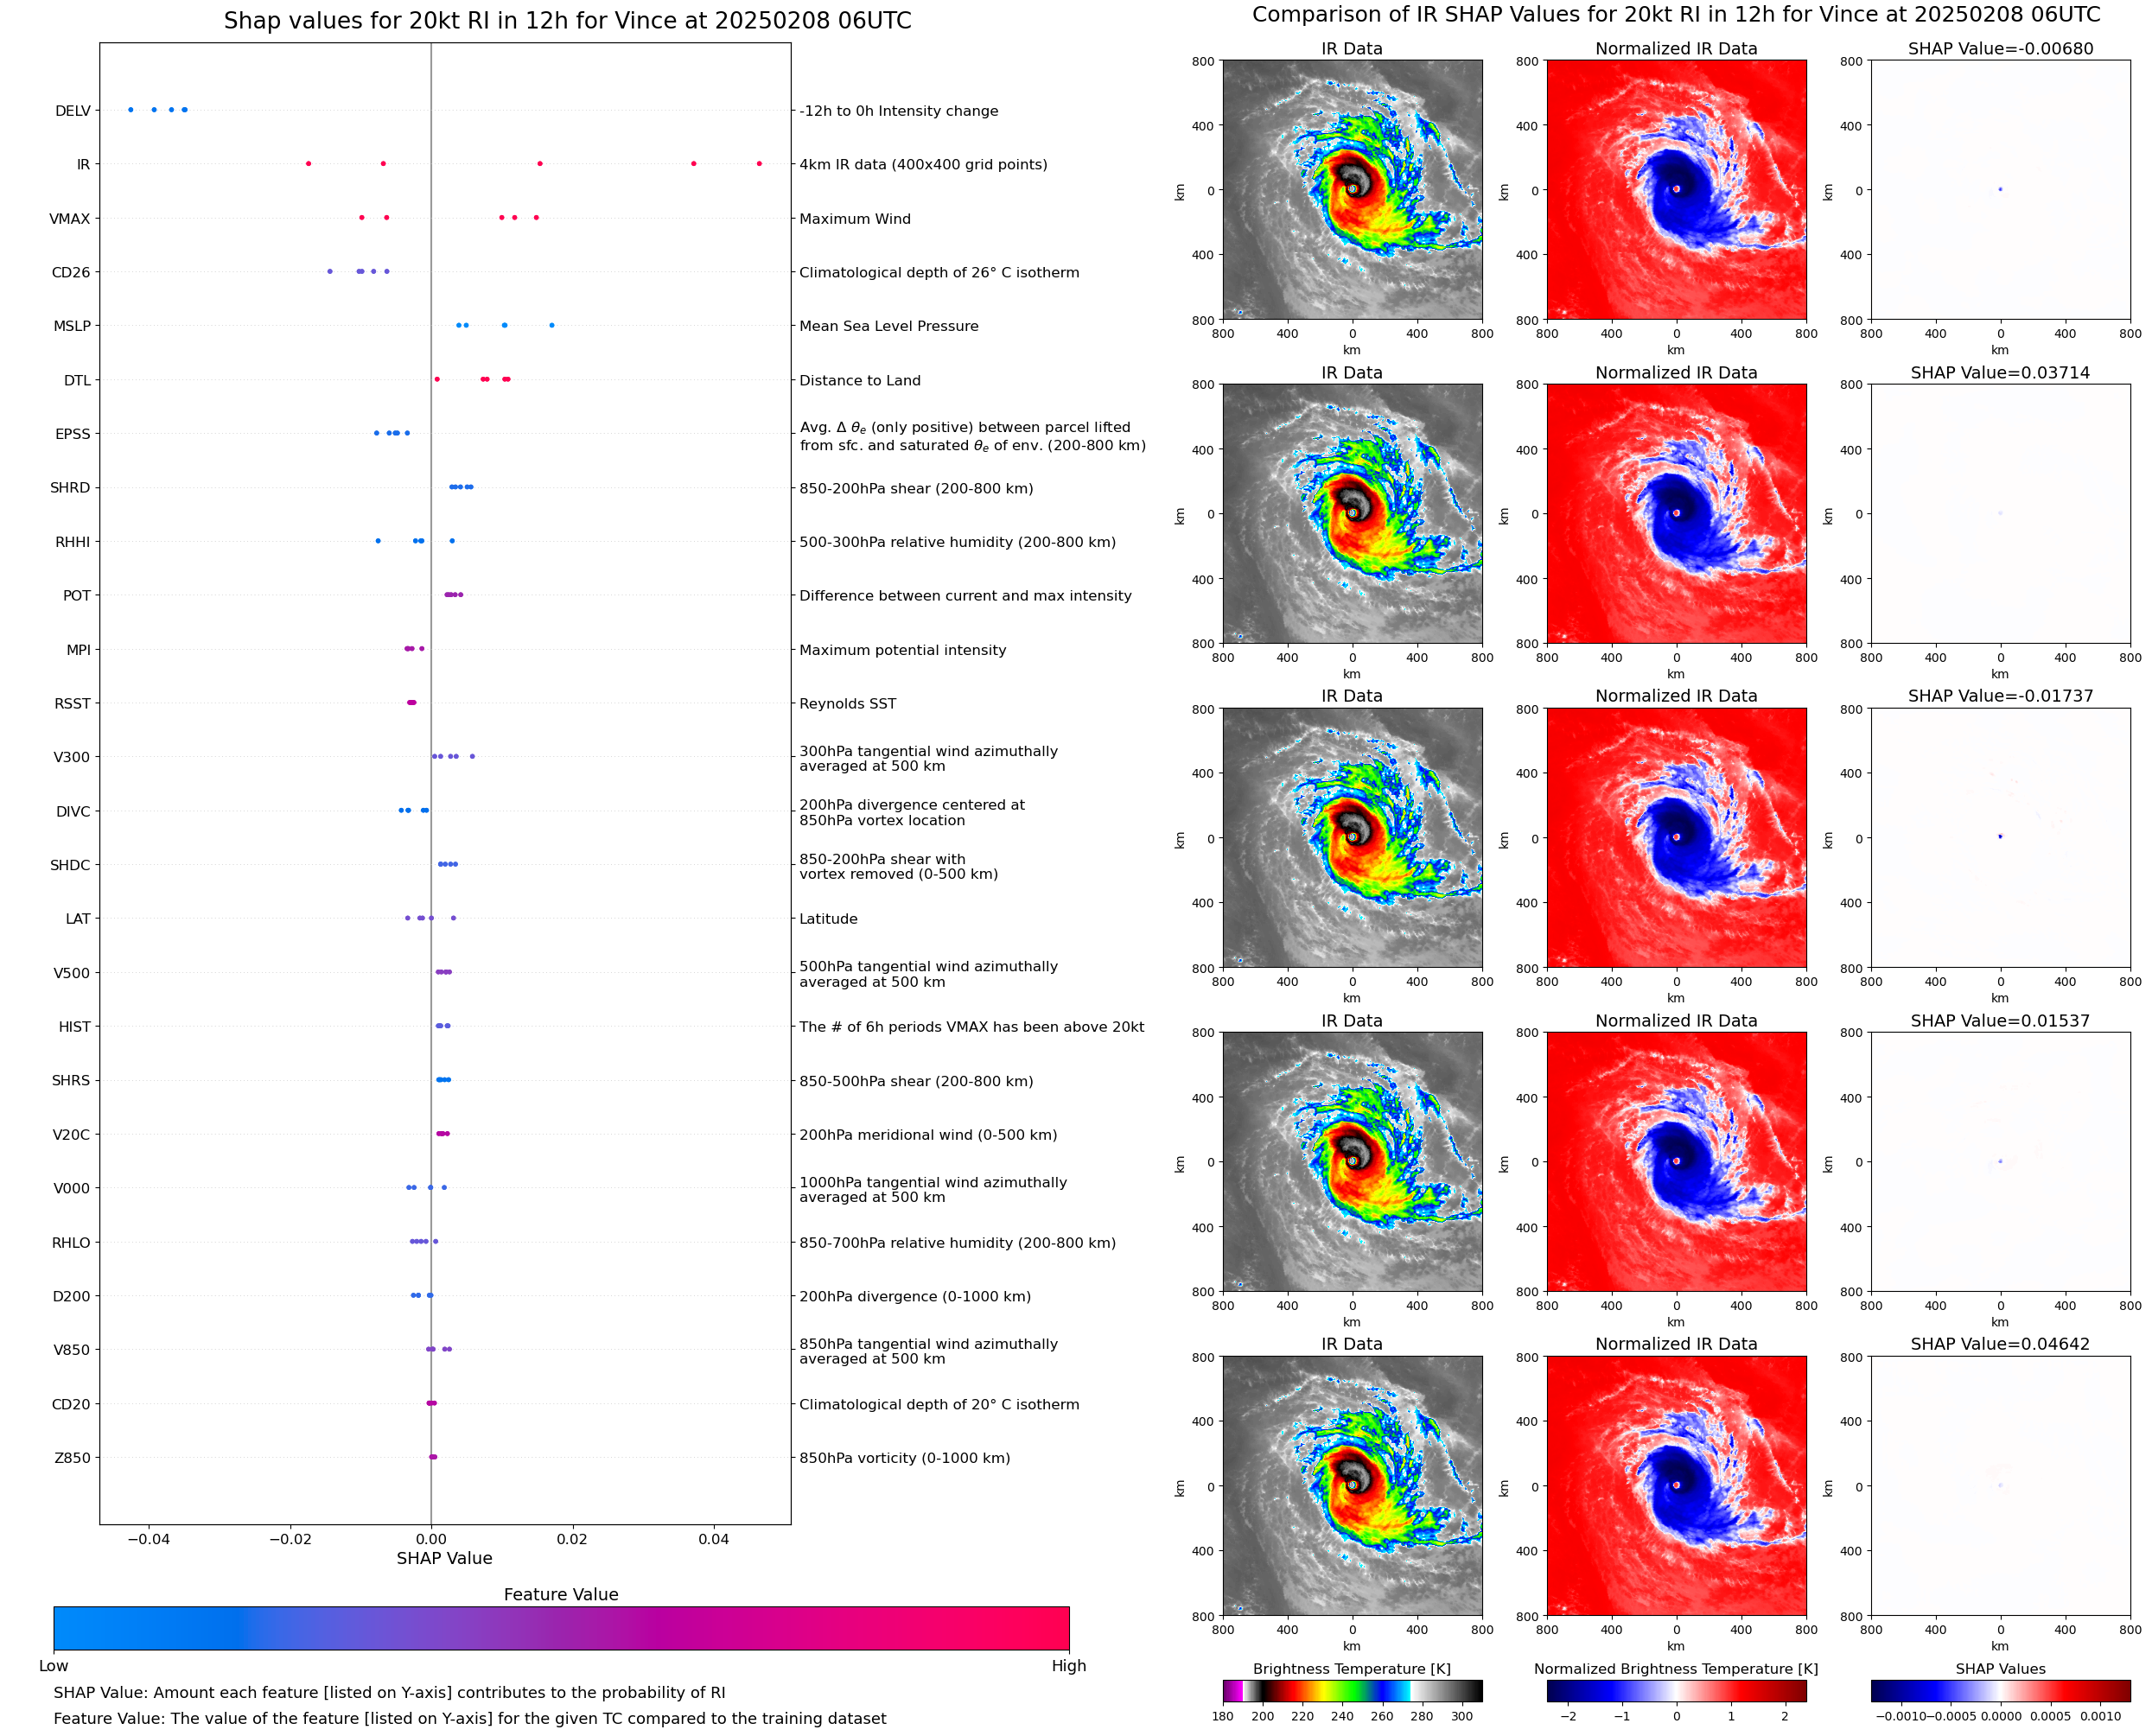Click the bottom Normalized IR Data image
This screenshot has width=2152, height=1736.
click(1676, 1486)
